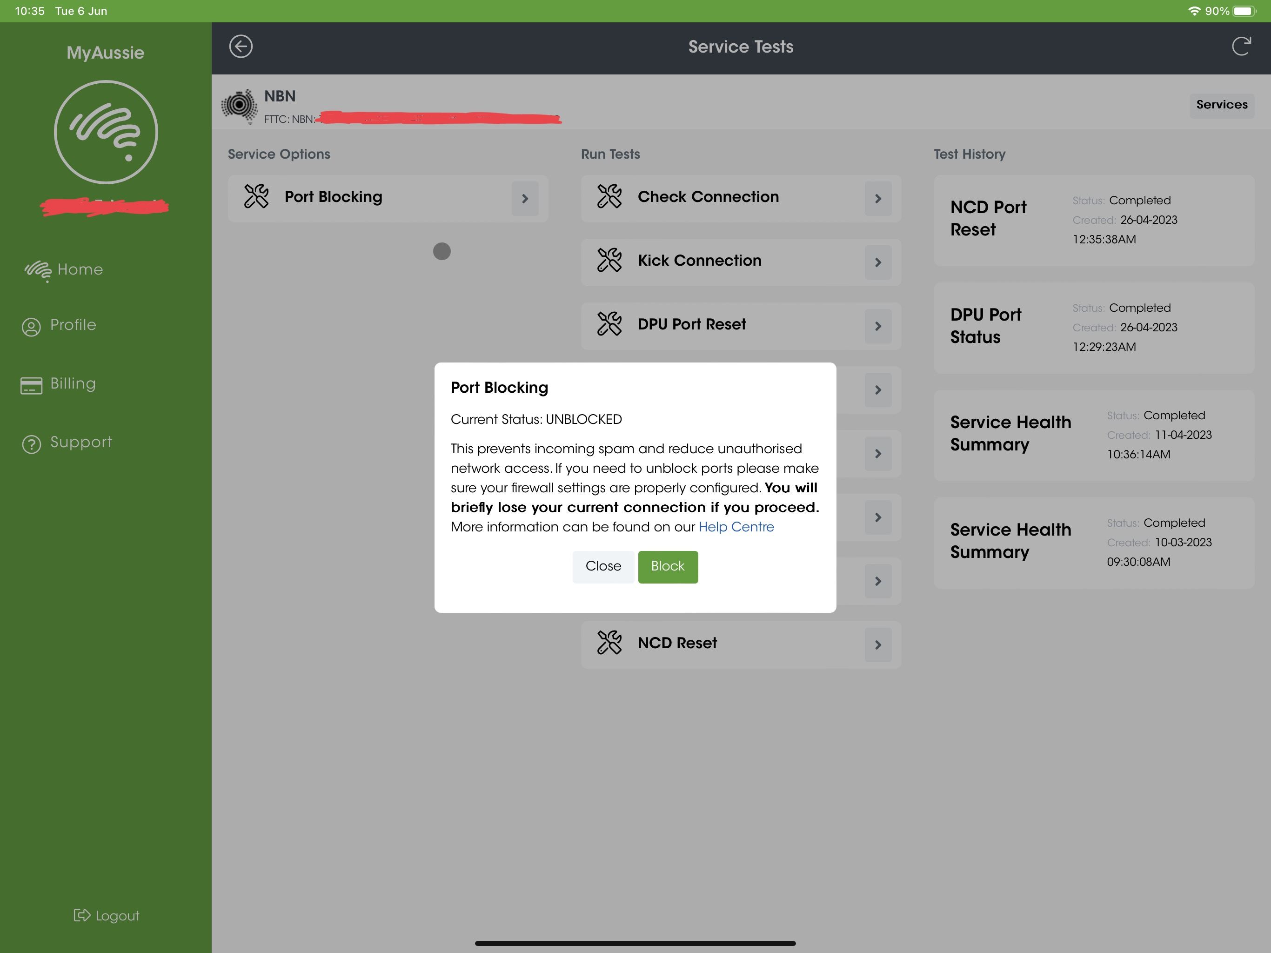Open the Services button
The width and height of the screenshot is (1271, 953).
point(1222,105)
